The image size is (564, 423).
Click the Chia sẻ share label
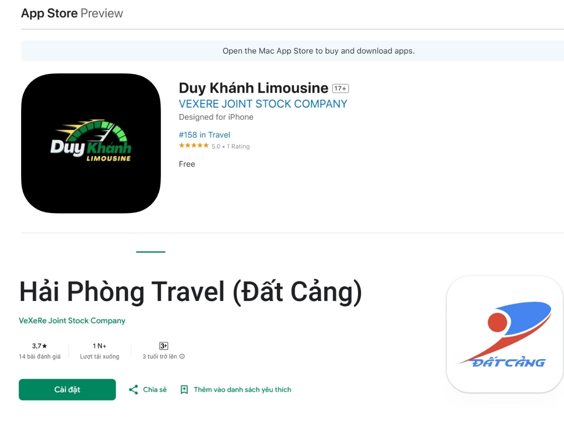[x=155, y=390]
